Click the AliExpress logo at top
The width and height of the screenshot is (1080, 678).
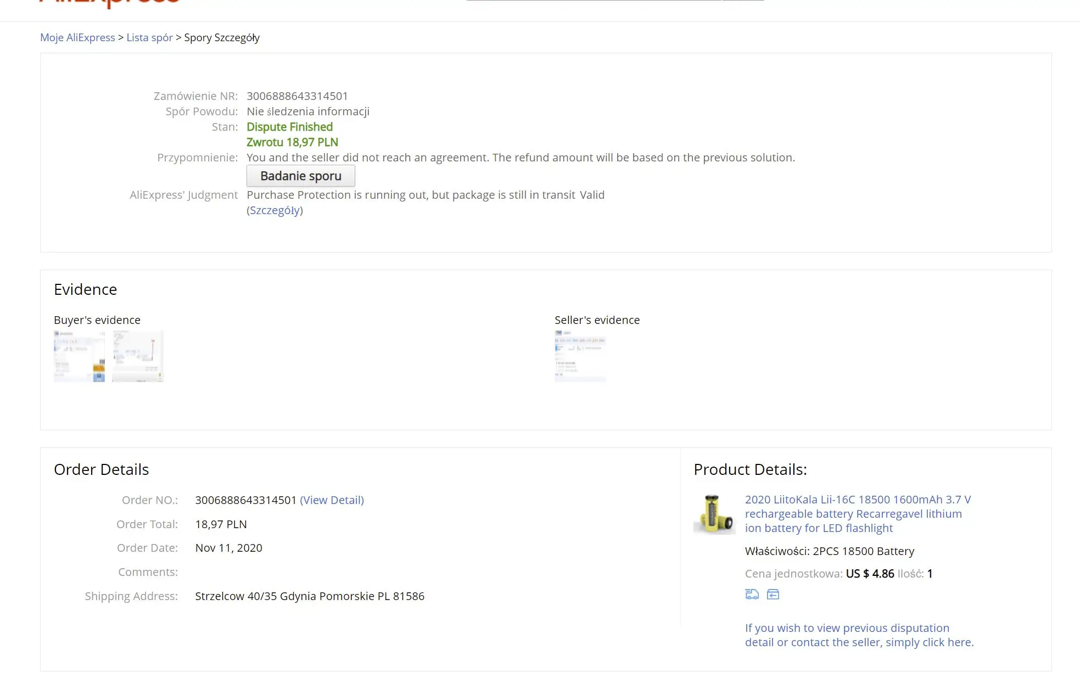(110, 3)
